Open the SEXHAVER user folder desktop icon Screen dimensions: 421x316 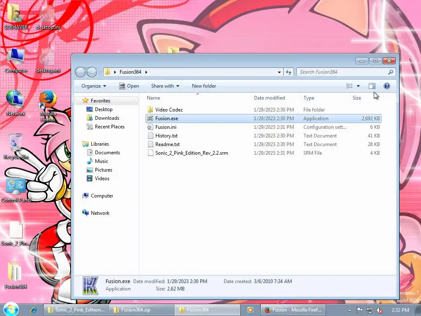(x=16, y=16)
